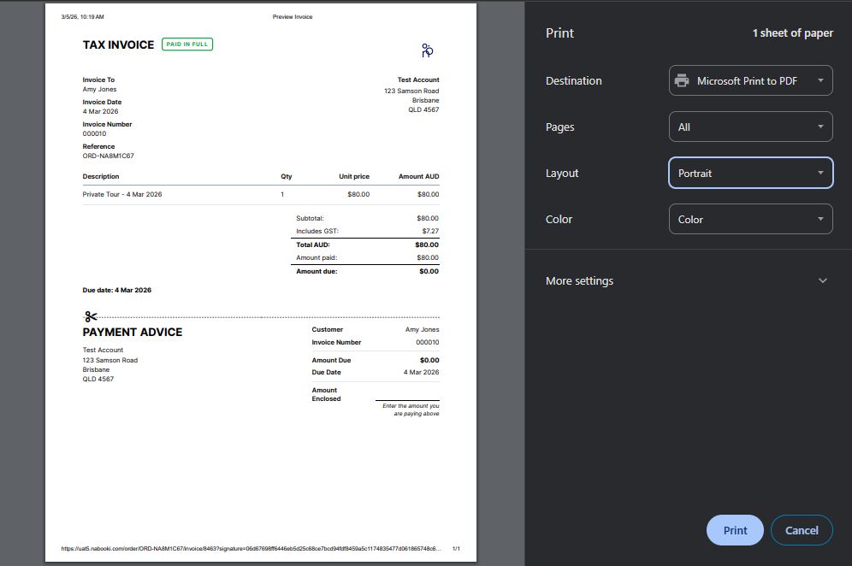Click the PAYMENT ADVICE heading
This screenshot has height=566, width=852.
(x=133, y=332)
